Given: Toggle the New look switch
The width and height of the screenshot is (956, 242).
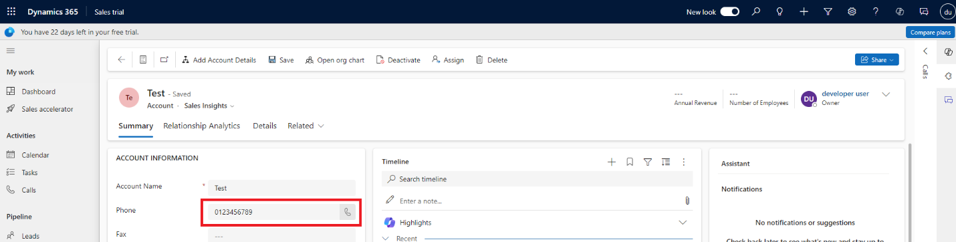Looking at the screenshot, I should tap(729, 11).
